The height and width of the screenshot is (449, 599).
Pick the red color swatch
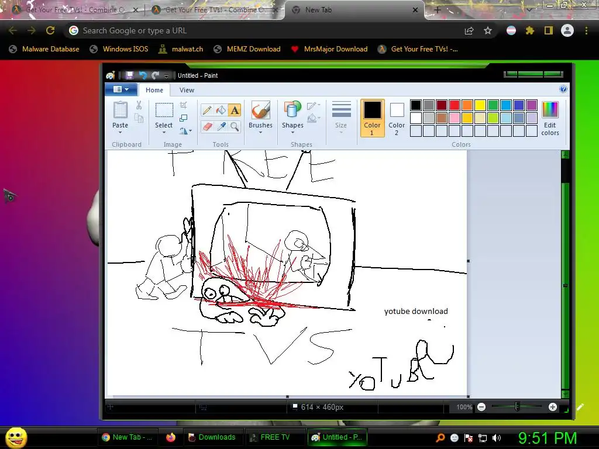tap(454, 105)
